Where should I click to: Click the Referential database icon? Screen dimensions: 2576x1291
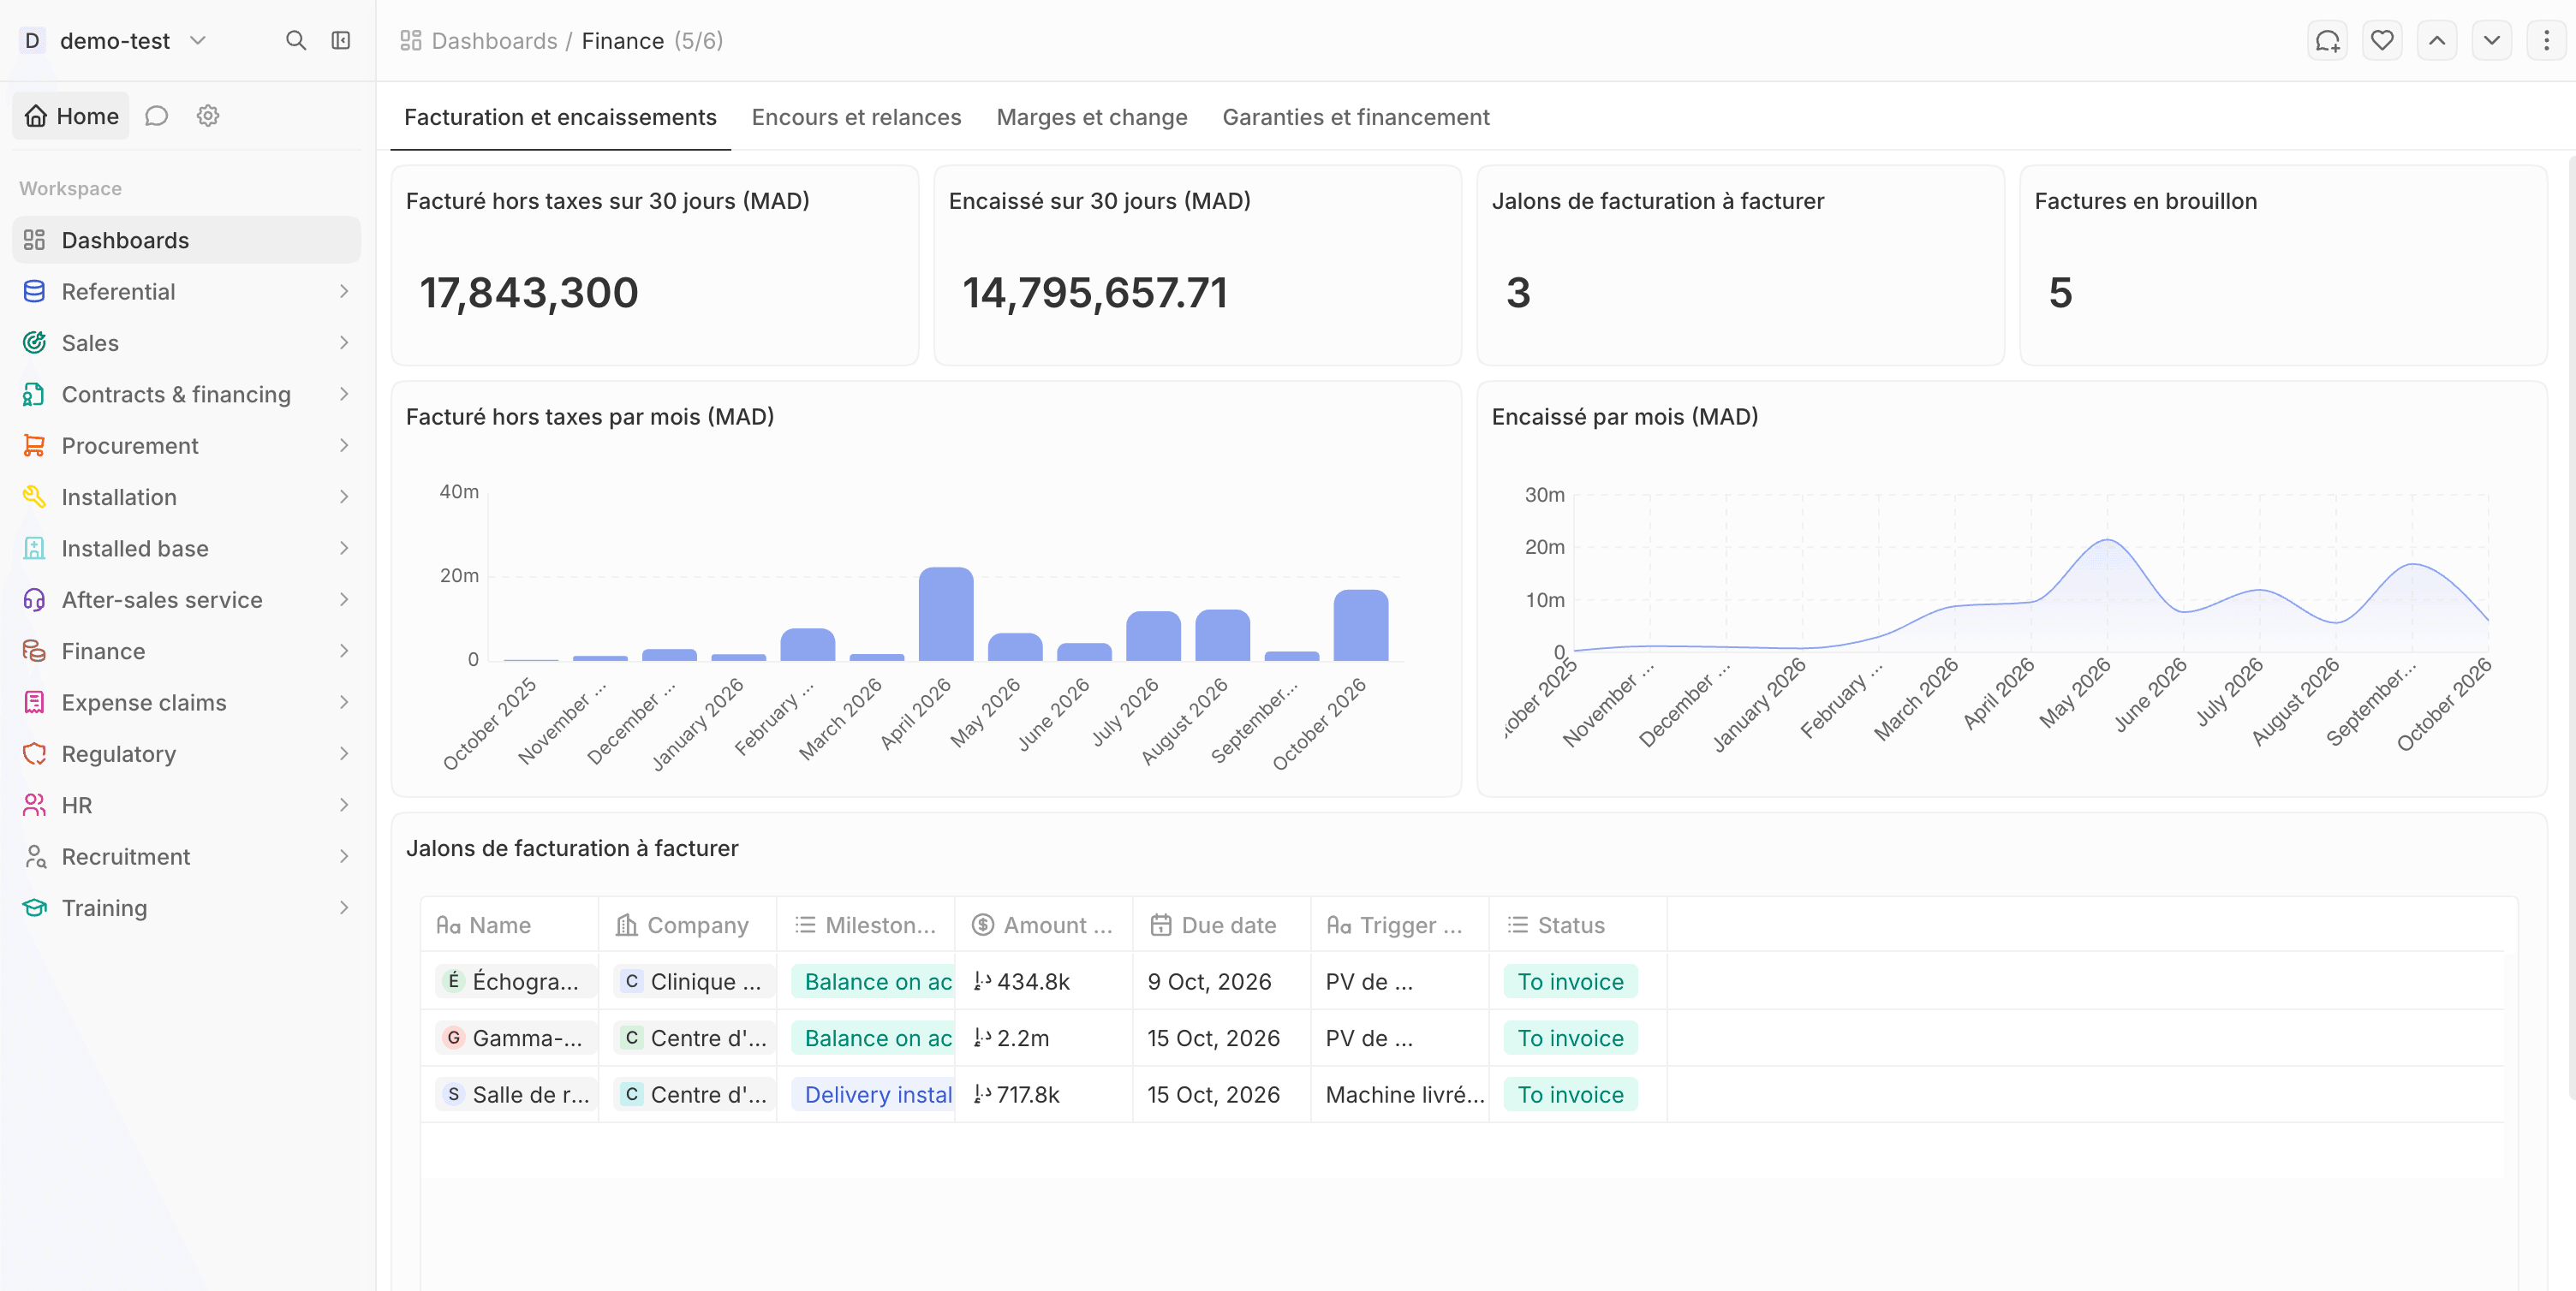point(34,291)
